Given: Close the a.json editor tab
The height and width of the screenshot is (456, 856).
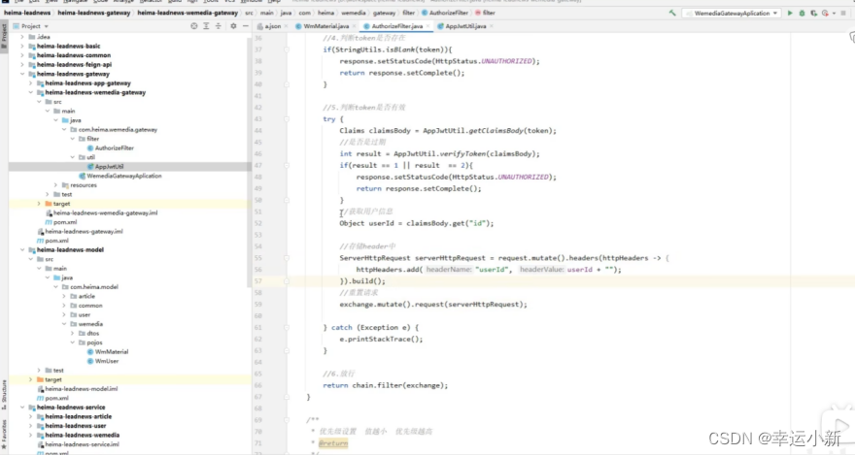Looking at the screenshot, I should pos(286,26).
